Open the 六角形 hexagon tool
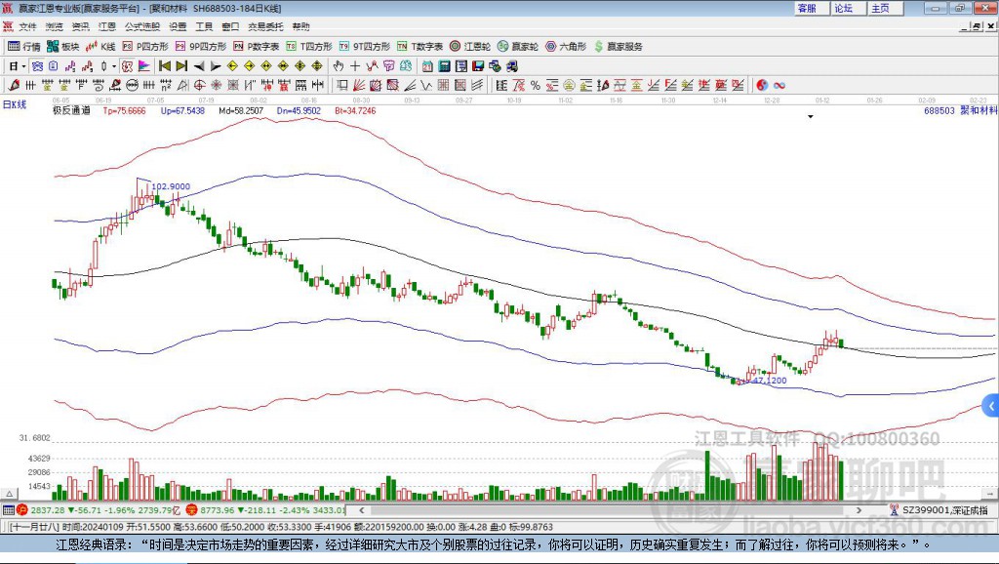The image size is (999, 564). [x=566, y=47]
